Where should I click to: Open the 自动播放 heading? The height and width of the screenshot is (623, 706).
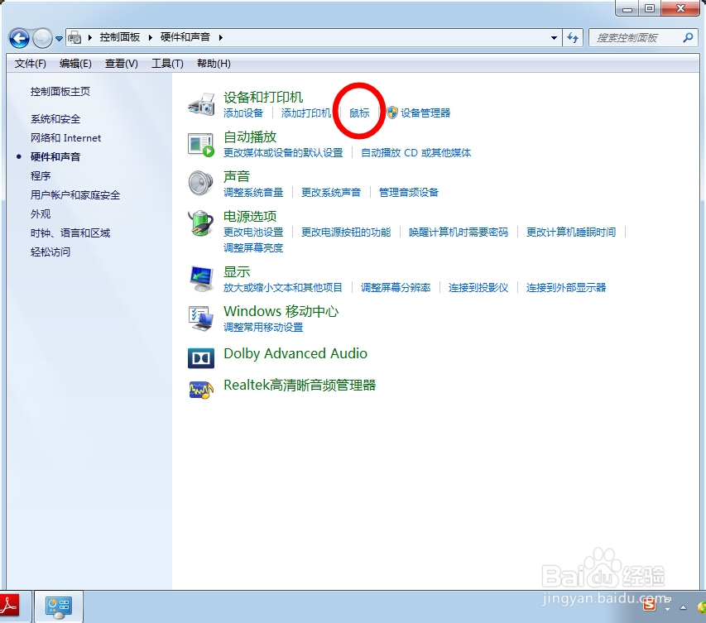[250, 137]
